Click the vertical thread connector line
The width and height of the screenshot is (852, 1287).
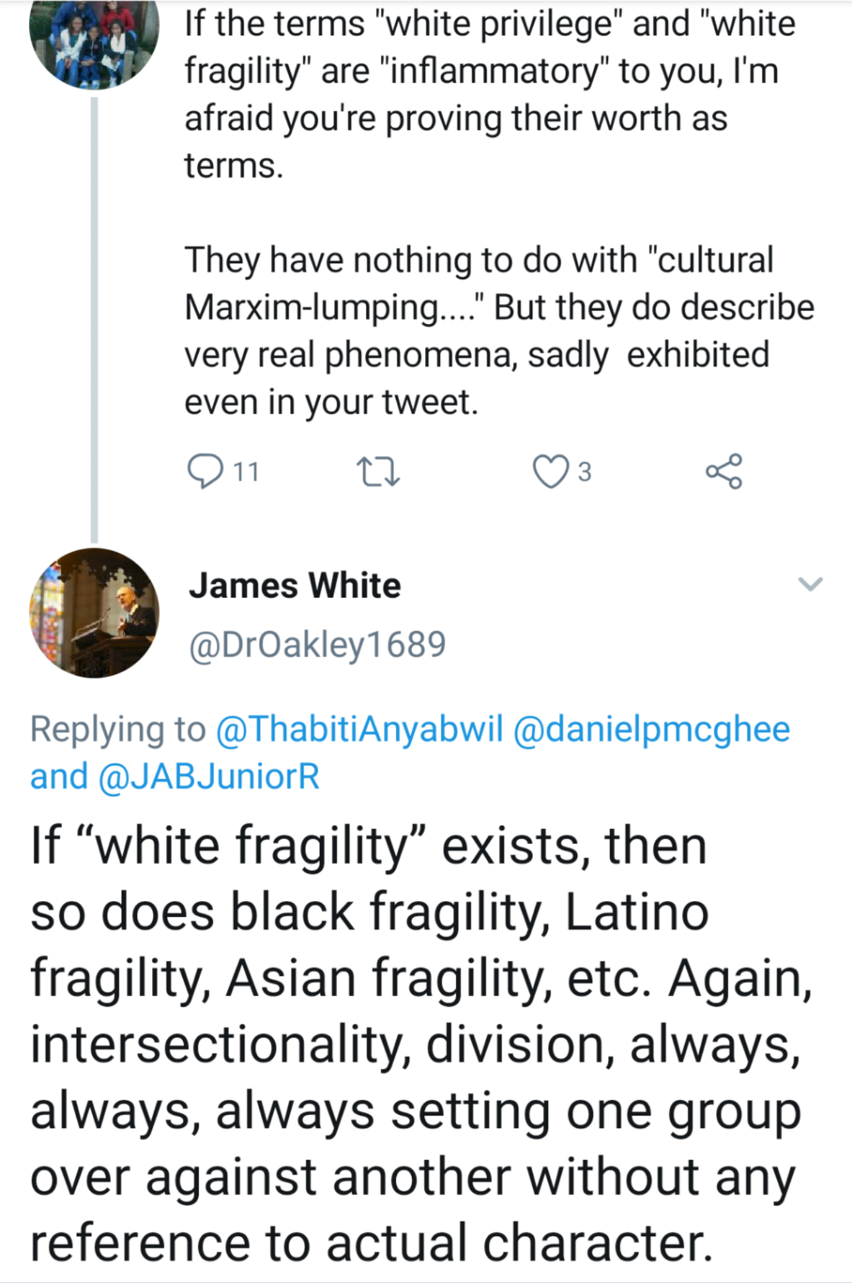coord(94,314)
